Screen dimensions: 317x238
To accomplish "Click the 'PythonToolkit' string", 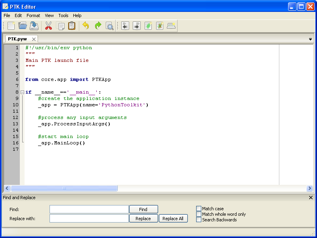I will [122, 105].
